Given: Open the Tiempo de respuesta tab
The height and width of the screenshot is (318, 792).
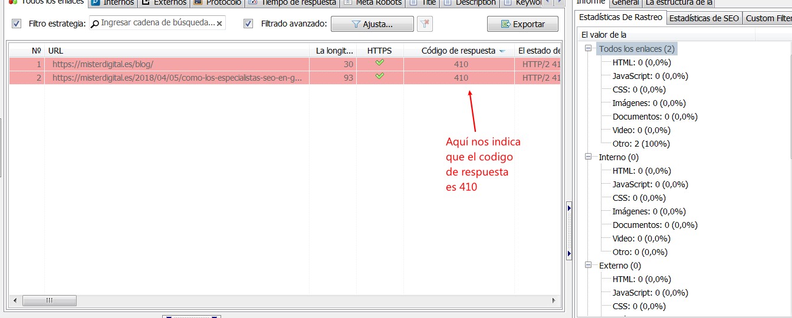Looking at the screenshot, I should tap(293, 3).
